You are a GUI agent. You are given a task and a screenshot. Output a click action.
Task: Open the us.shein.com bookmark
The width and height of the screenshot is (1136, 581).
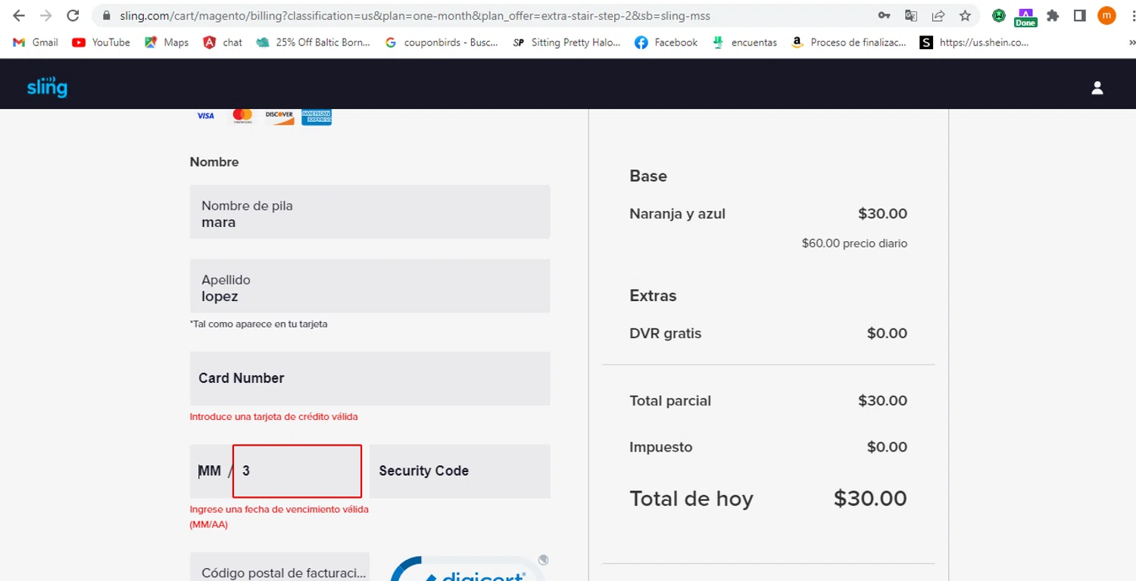coord(974,42)
